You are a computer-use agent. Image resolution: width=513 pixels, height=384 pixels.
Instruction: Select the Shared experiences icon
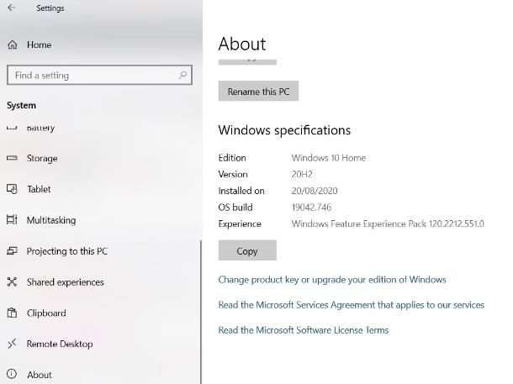(x=12, y=281)
